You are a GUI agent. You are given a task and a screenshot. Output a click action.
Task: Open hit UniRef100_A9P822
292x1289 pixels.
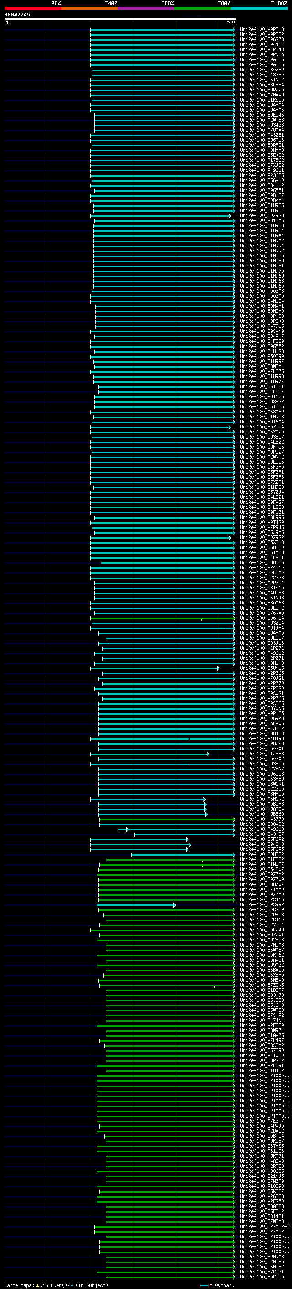pos(262,35)
